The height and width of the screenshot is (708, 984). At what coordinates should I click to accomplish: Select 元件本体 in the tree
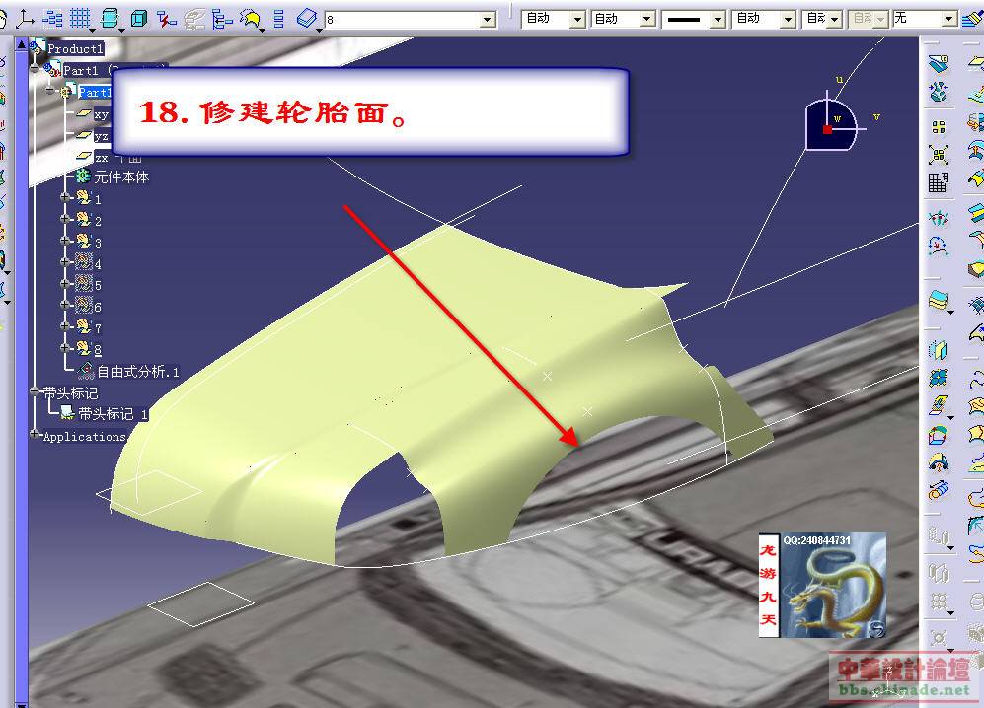point(120,177)
